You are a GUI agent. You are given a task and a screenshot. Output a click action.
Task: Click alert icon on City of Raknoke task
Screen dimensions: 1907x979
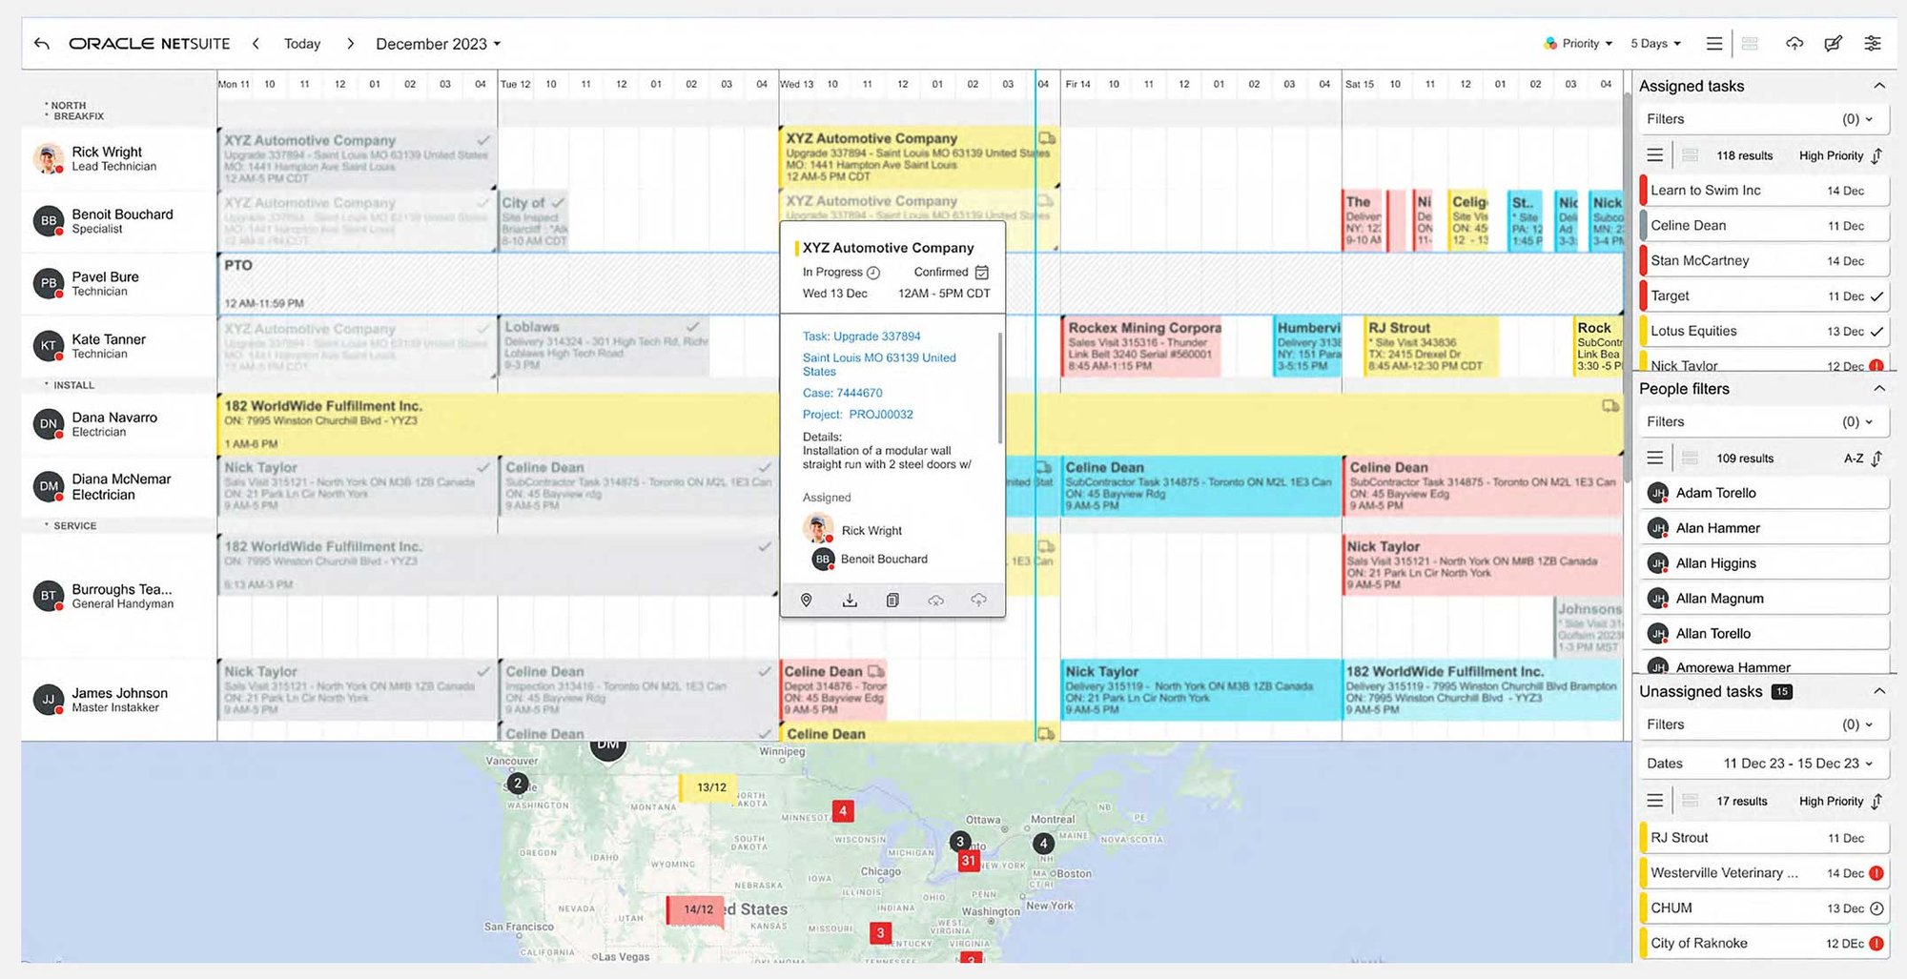1876,944
